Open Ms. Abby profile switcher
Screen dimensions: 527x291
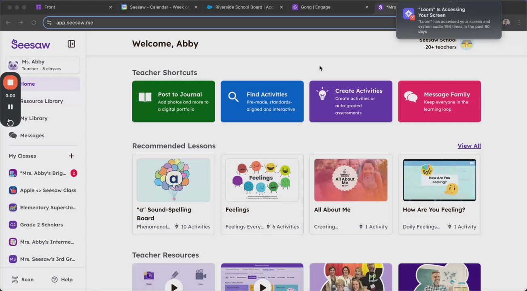(43, 65)
